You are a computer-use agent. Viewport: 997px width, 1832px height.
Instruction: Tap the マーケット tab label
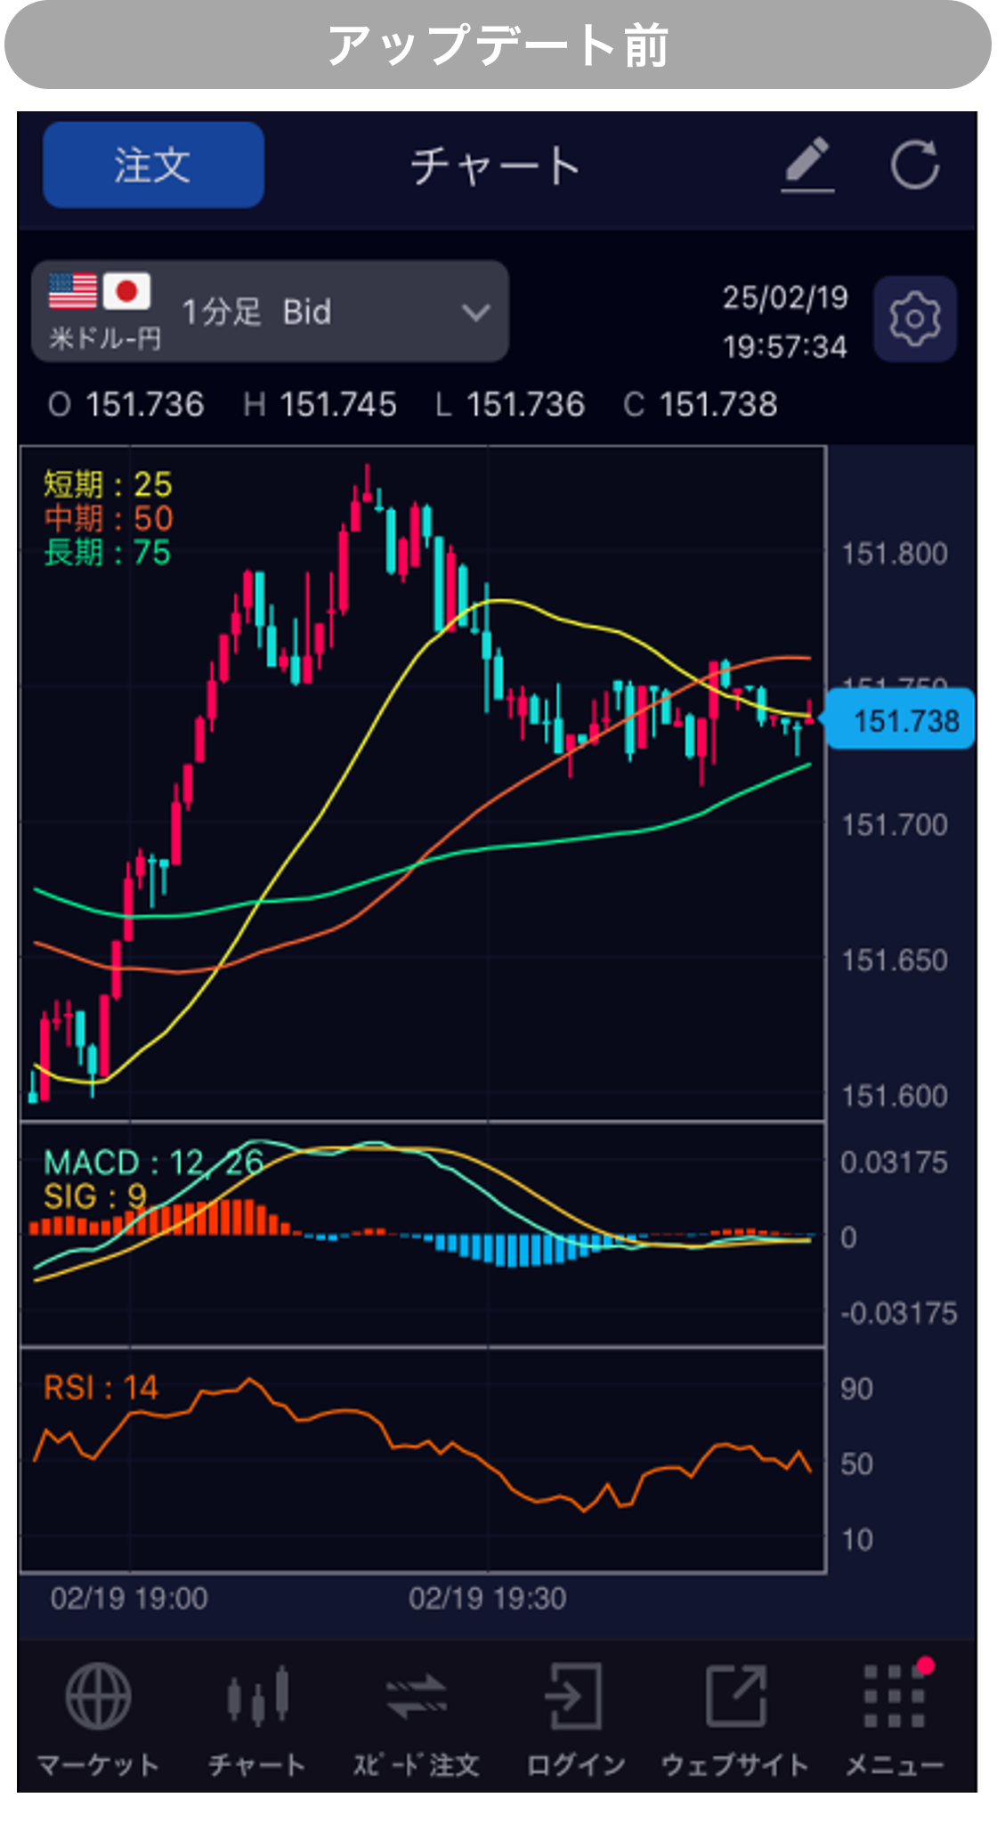point(99,1765)
